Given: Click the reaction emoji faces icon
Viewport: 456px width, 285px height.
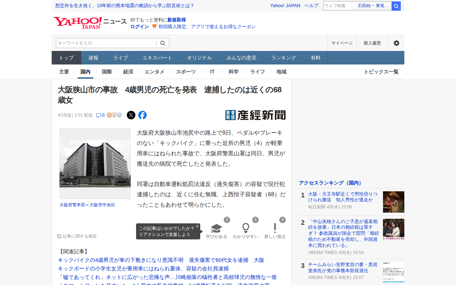Looking at the screenshot, I should (x=114, y=115).
